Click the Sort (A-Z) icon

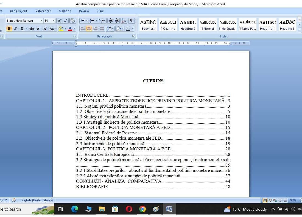tap(124, 21)
